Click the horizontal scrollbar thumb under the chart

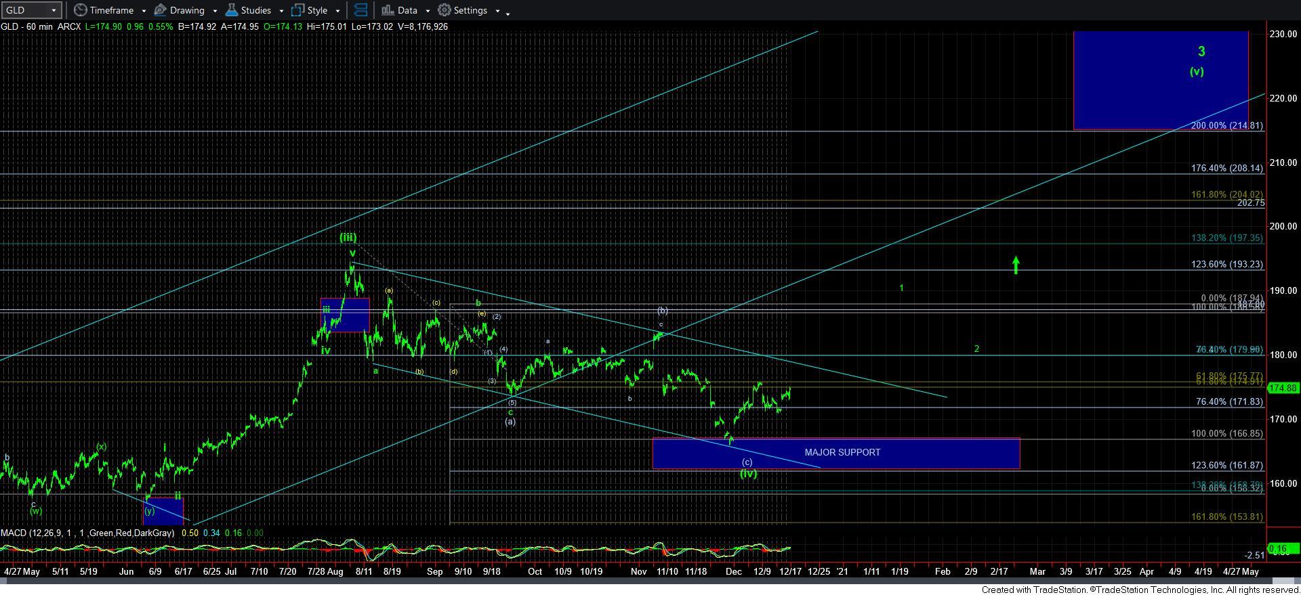tap(1282, 581)
